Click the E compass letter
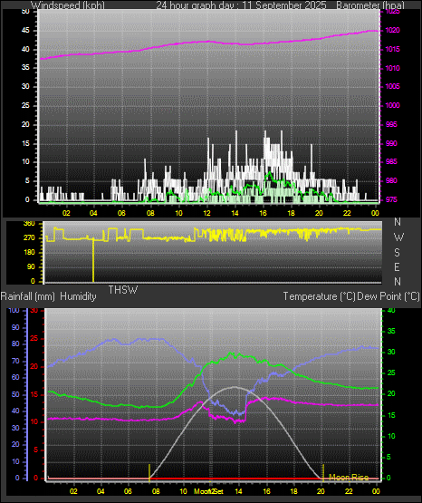Screen dimensions: 422x503 397,266
